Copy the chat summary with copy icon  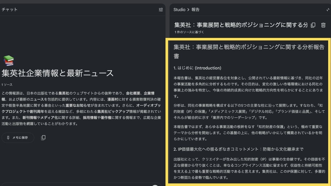pyautogui.click(x=43, y=138)
